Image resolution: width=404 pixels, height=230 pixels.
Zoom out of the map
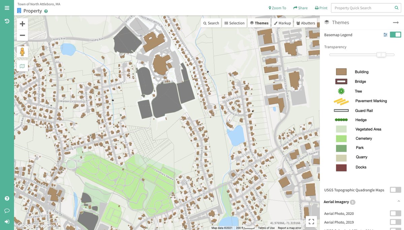click(x=23, y=35)
